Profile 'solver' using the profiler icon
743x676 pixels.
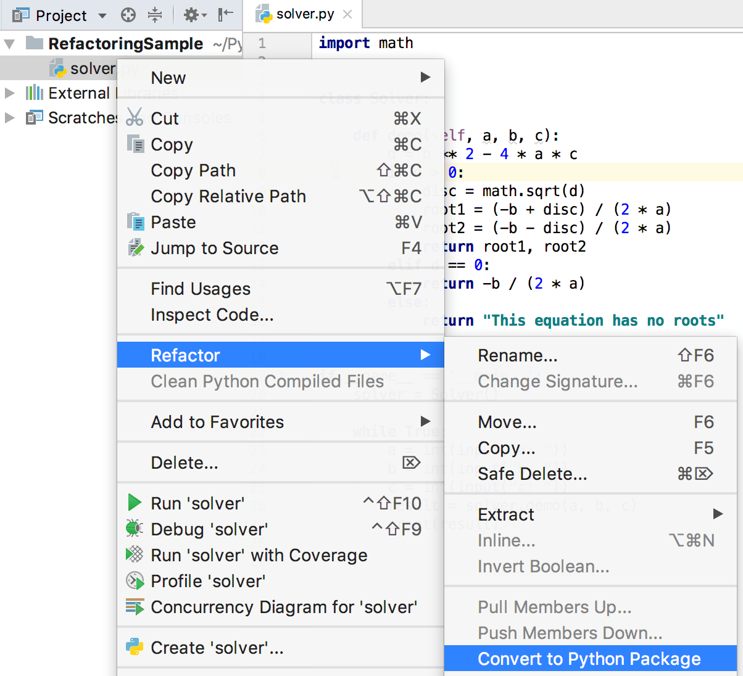coord(133,580)
